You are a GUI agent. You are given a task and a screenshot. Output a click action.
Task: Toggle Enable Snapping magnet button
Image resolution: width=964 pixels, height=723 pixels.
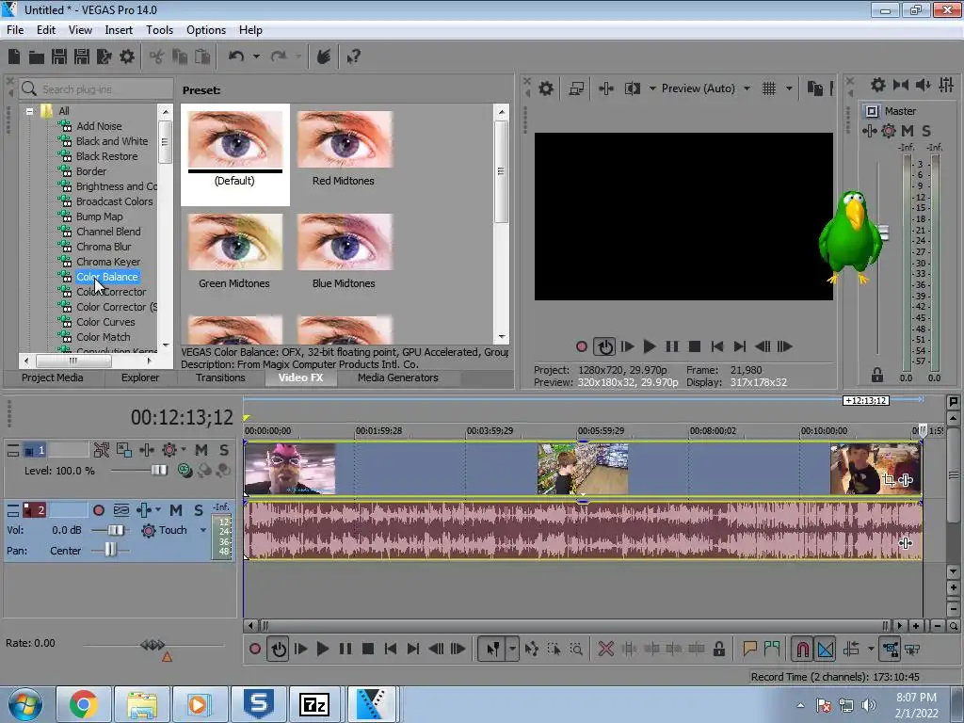click(x=802, y=649)
